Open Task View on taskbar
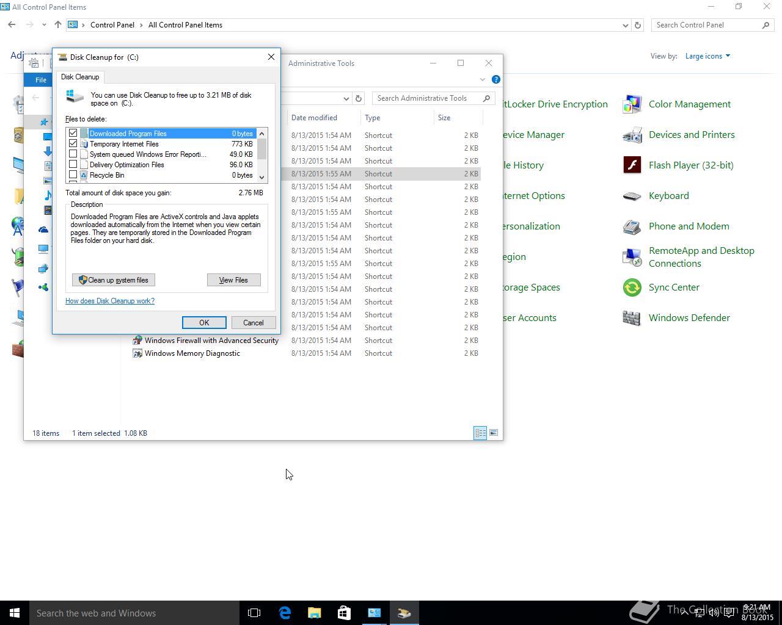This screenshot has width=782, height=625. 254,613
